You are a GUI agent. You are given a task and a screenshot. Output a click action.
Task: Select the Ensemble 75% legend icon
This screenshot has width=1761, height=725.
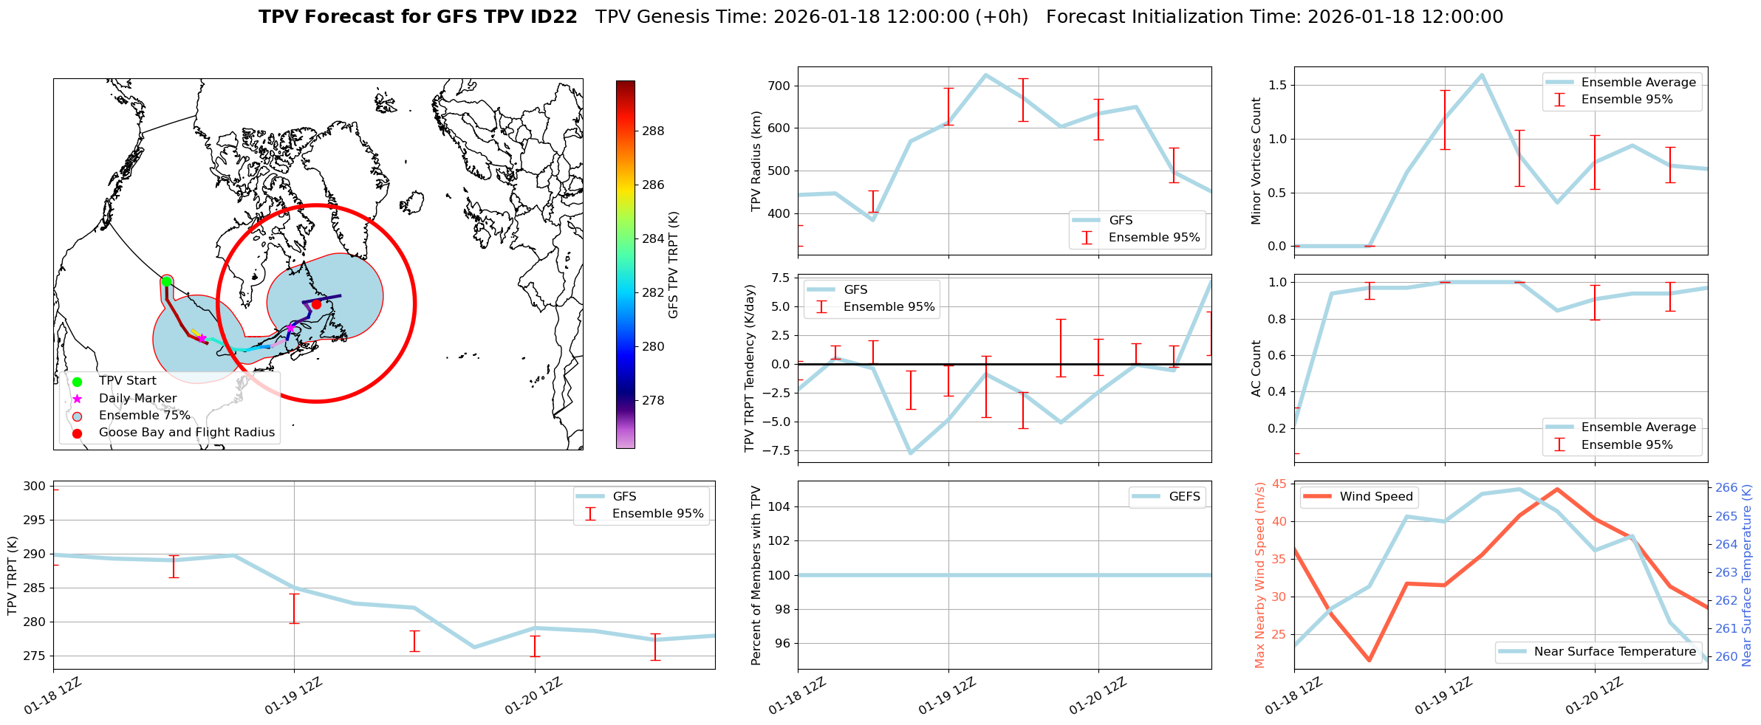tap(77, 416)
